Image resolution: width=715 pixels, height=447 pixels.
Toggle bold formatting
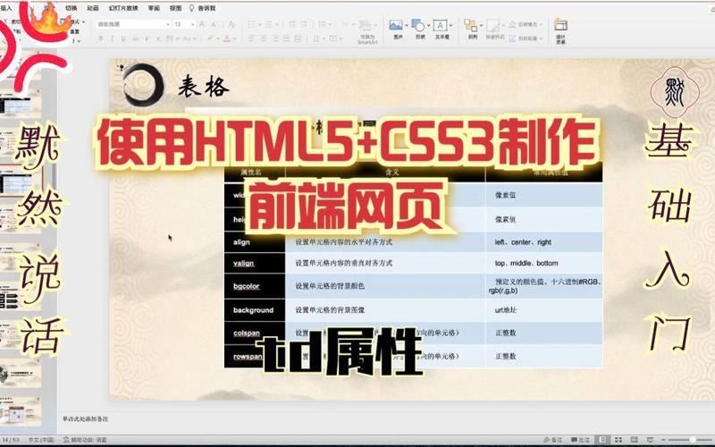coord(101,38)
